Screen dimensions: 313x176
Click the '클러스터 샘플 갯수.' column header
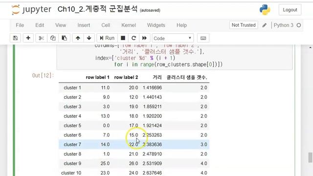coord(187,77)
